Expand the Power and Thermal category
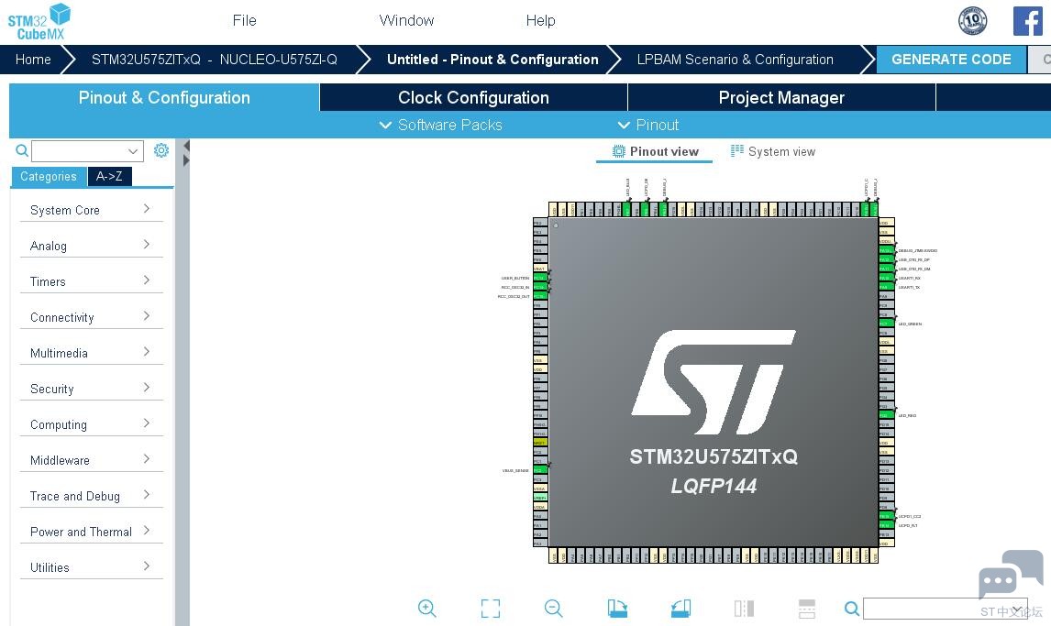Viewport: 1051px width, 626px height. pyautogui.click(x=91, y=532)
